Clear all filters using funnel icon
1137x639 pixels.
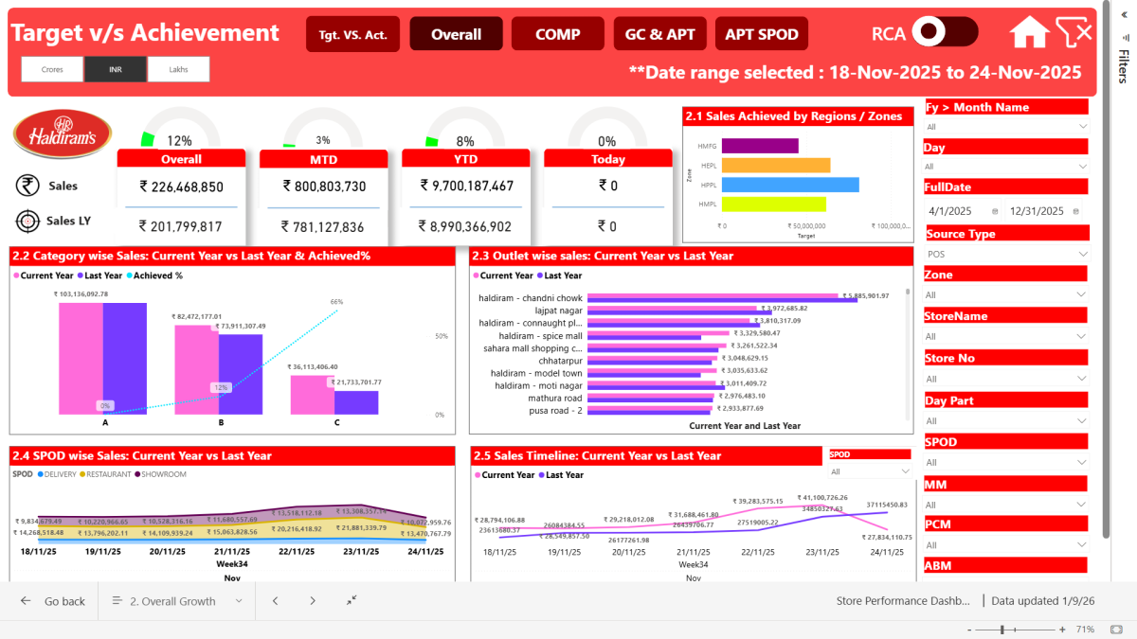pyautogui.click(x=1074, y=32)
